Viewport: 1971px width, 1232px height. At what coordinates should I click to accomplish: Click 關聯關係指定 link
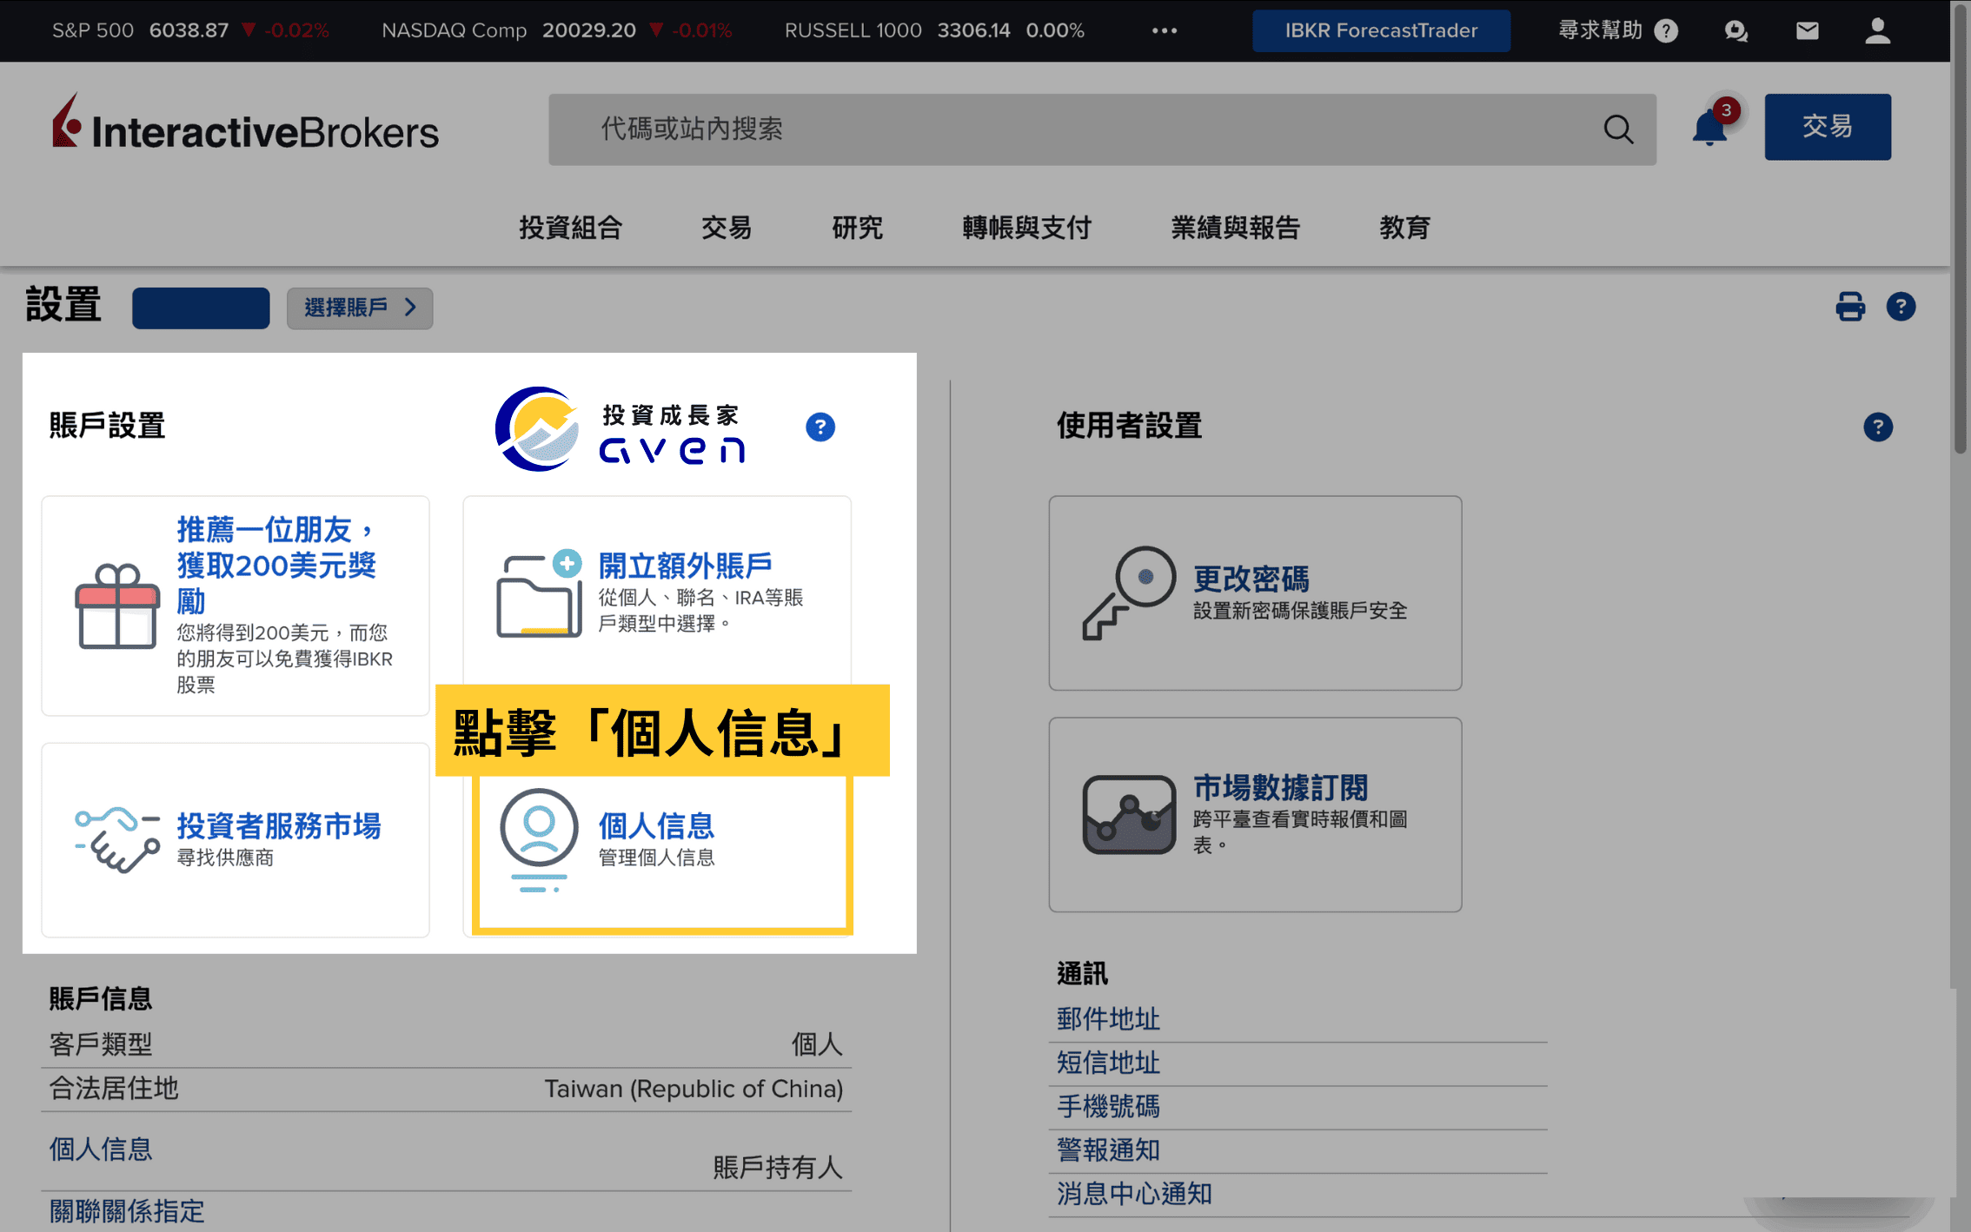127,1210
